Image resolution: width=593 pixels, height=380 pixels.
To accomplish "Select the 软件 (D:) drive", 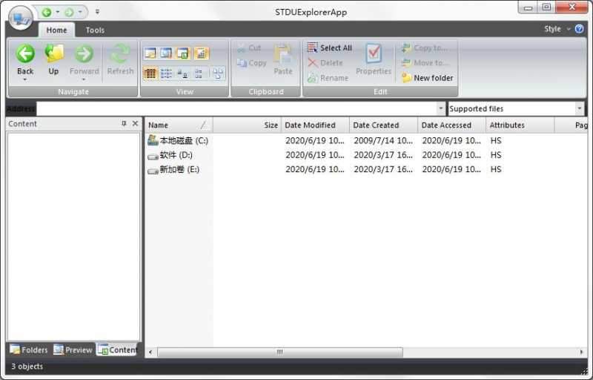I will (x=170, y=155).
